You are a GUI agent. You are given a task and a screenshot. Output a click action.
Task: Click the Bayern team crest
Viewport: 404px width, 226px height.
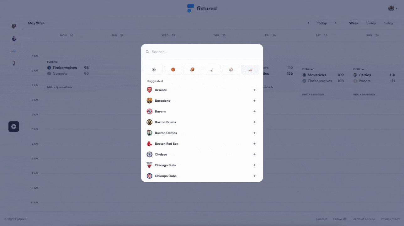point(150,111)
